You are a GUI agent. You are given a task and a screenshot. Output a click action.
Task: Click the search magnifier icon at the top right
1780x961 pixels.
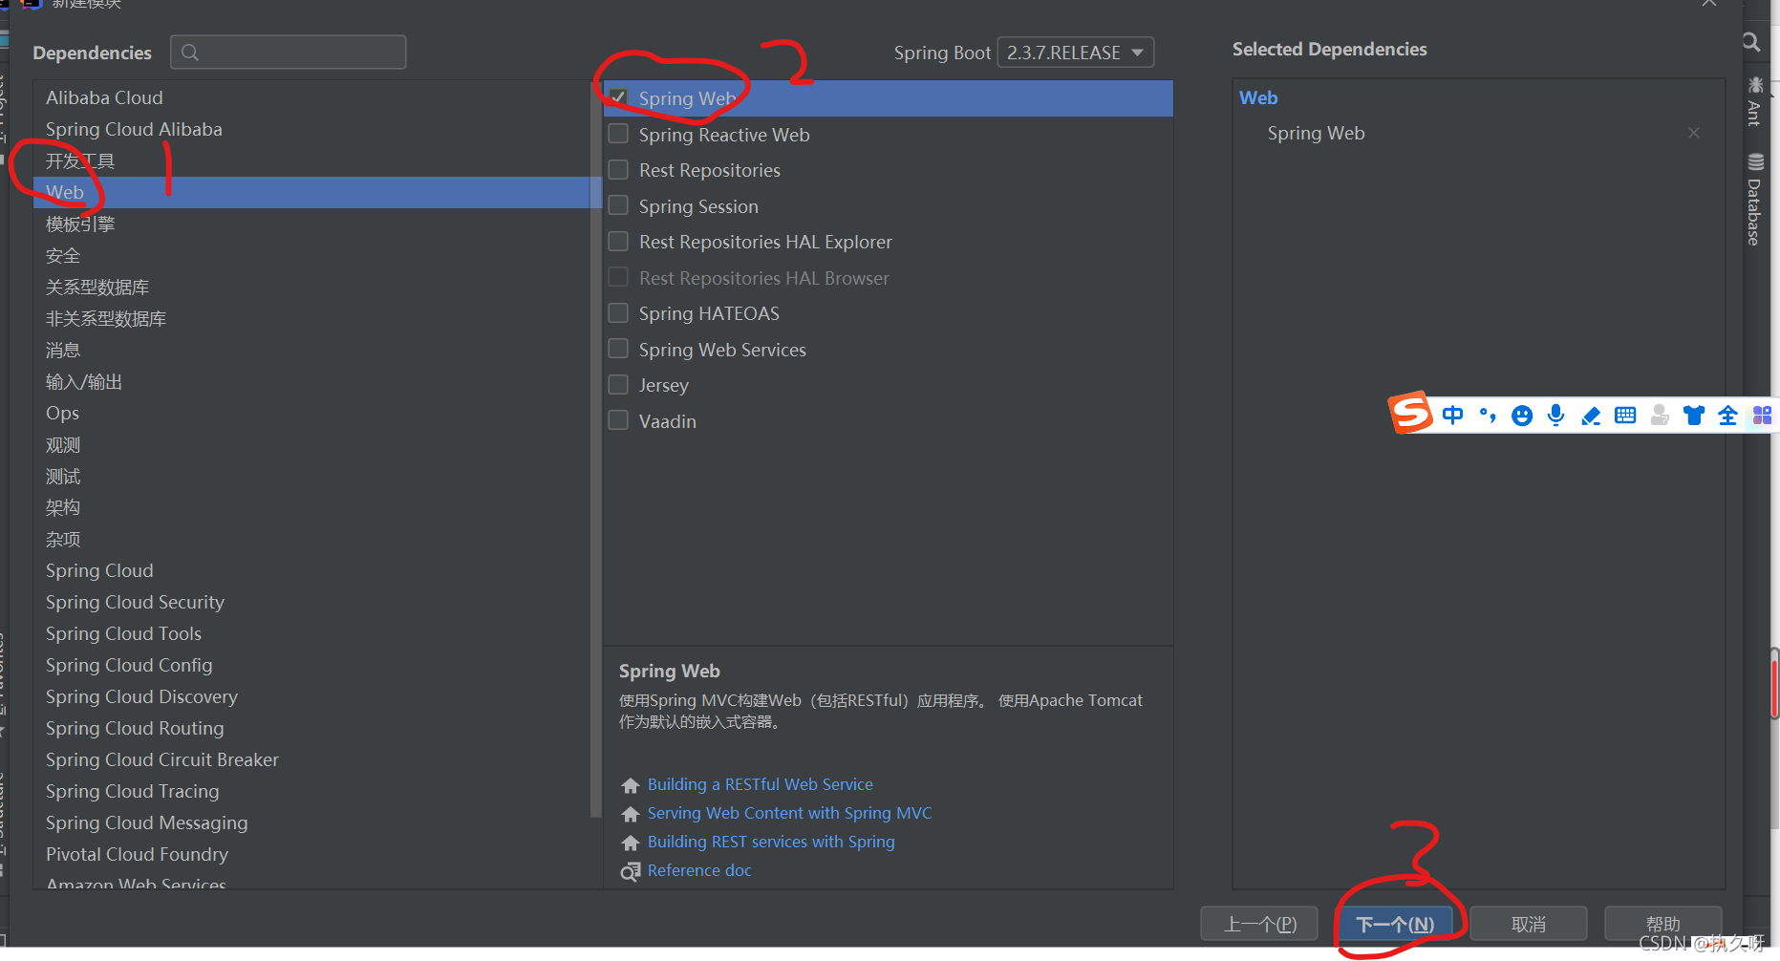click(x=1750, y=42)
